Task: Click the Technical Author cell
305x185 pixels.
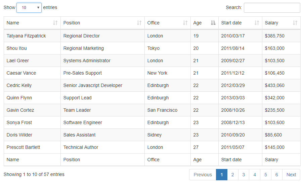Action: [103, 148]
